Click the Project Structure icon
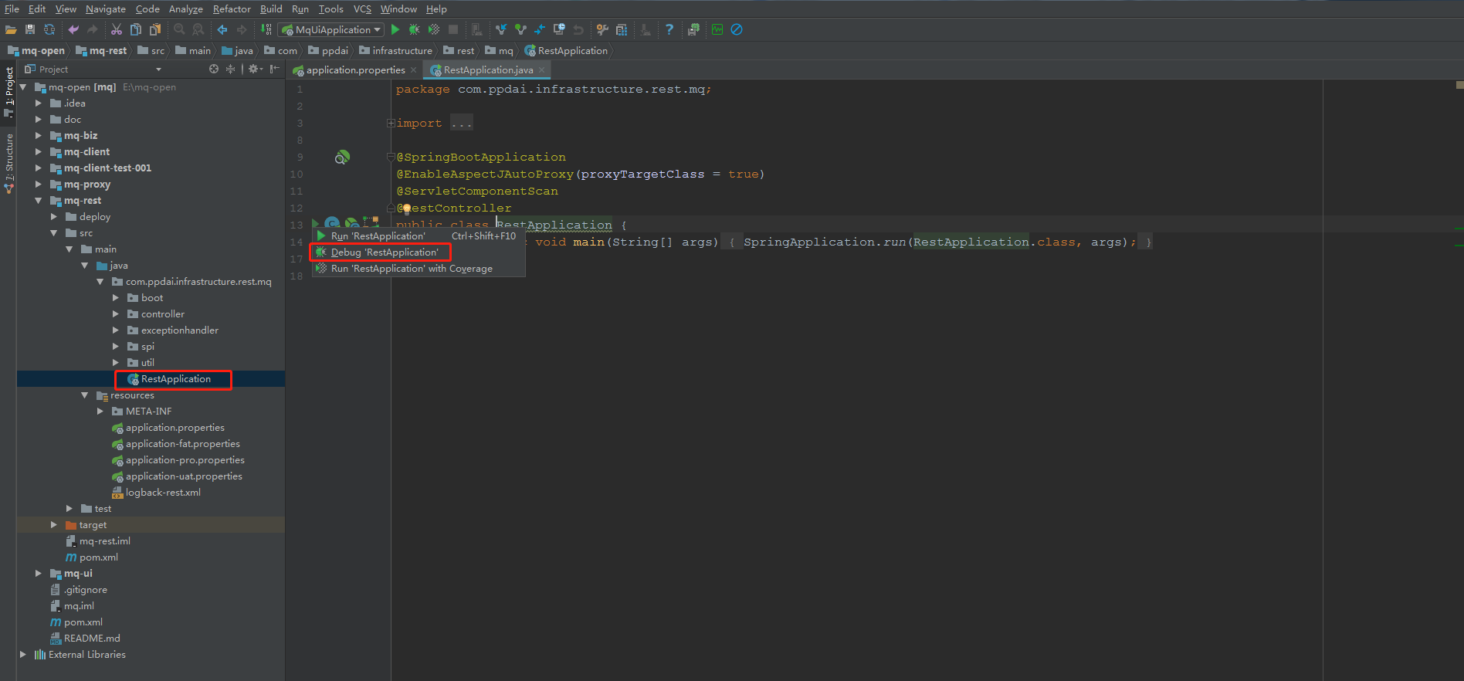Image resolution: width=1464 pixels, height=681 pixels. (x=622, y=29)
